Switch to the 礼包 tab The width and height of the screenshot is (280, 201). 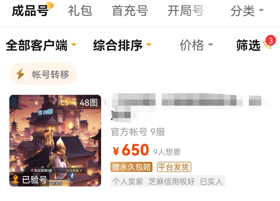pos(80,11)
